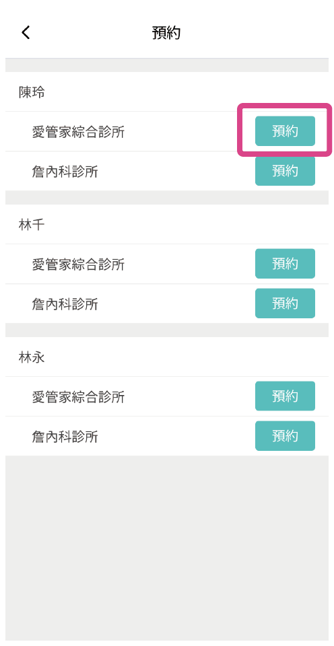Image resolution: width=334 pixels, height=646 pixels.
Task: Book 詹內科診所 for 林永 with 預約 button
Action: coord(285,436)
